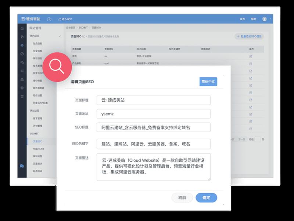
Task: Open the cloud icon in the dark rail
Action: [22, 62]
